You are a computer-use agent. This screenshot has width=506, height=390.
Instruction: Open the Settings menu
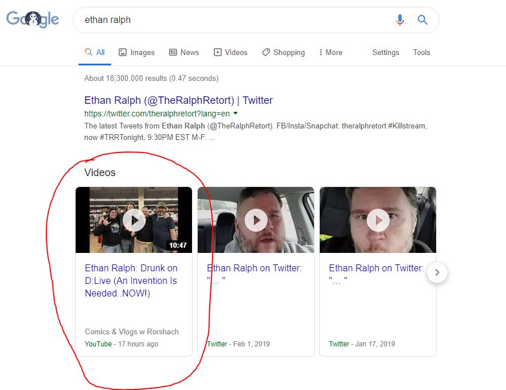pos(386,52)
